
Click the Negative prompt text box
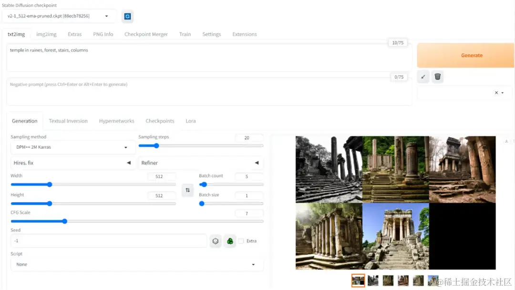pyautogui.click(x=209, y=93)
